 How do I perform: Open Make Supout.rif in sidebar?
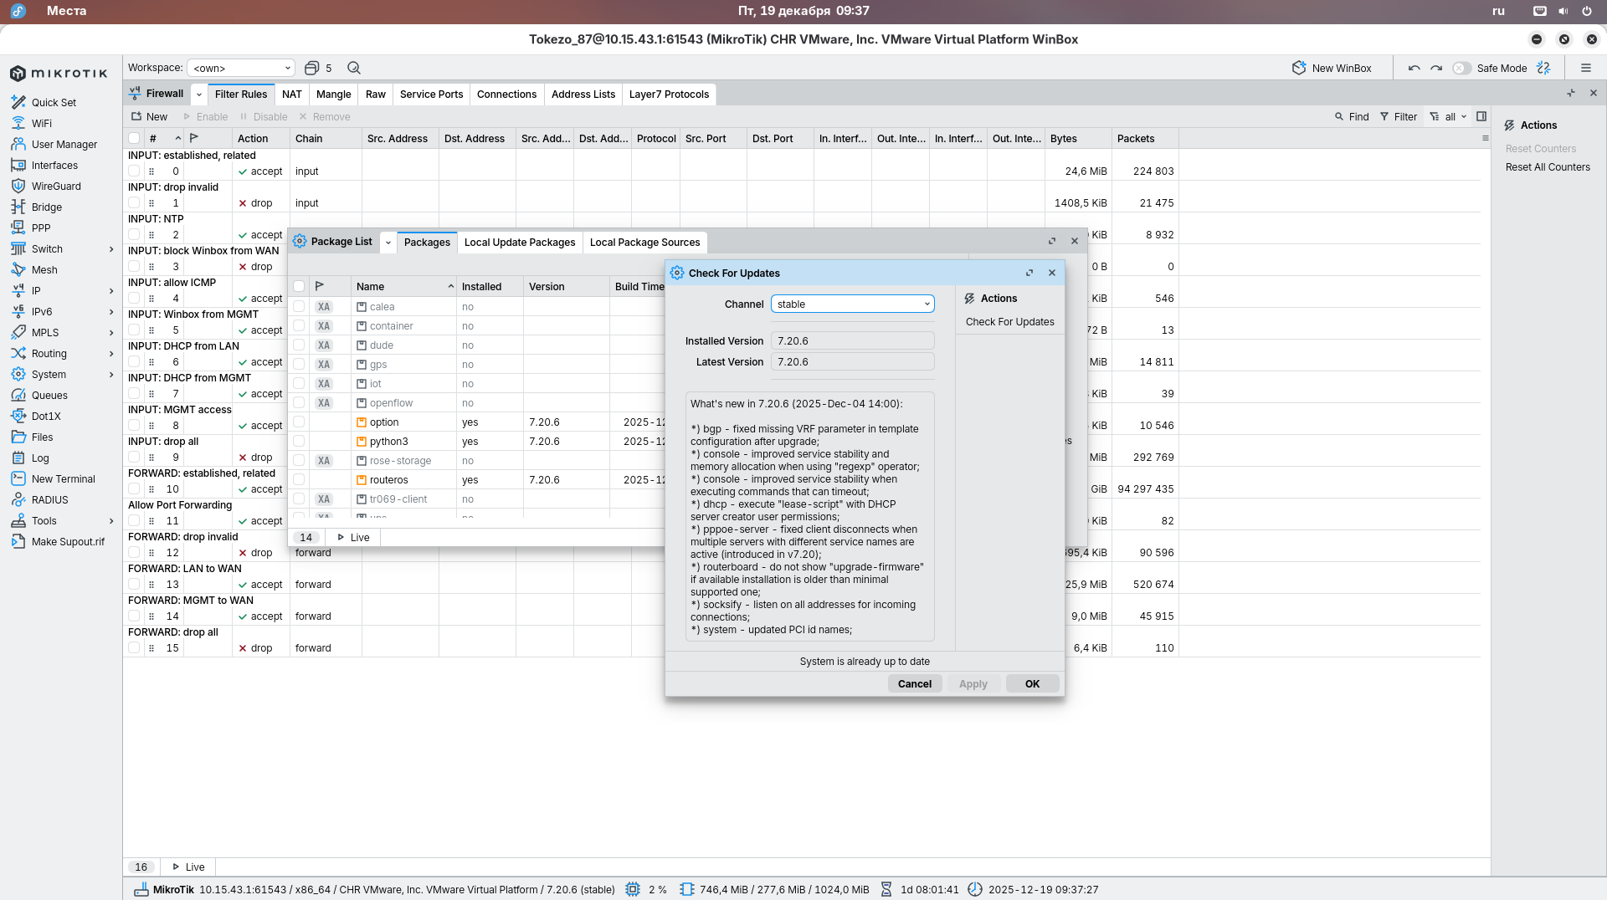point(68,541)
